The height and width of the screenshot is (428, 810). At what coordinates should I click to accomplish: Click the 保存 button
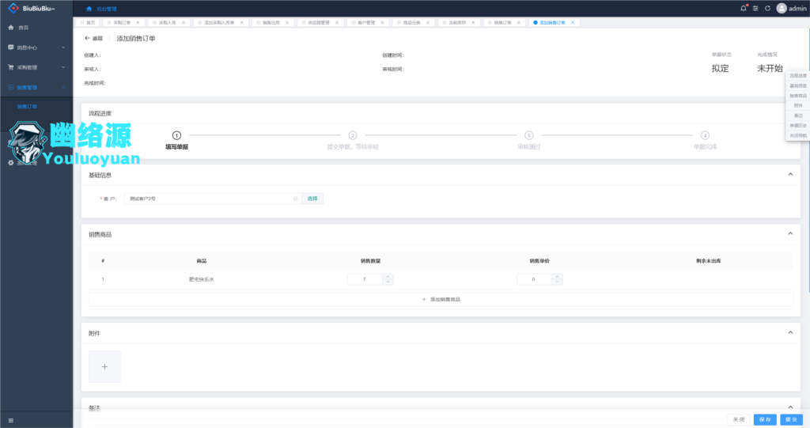point(765,419)
